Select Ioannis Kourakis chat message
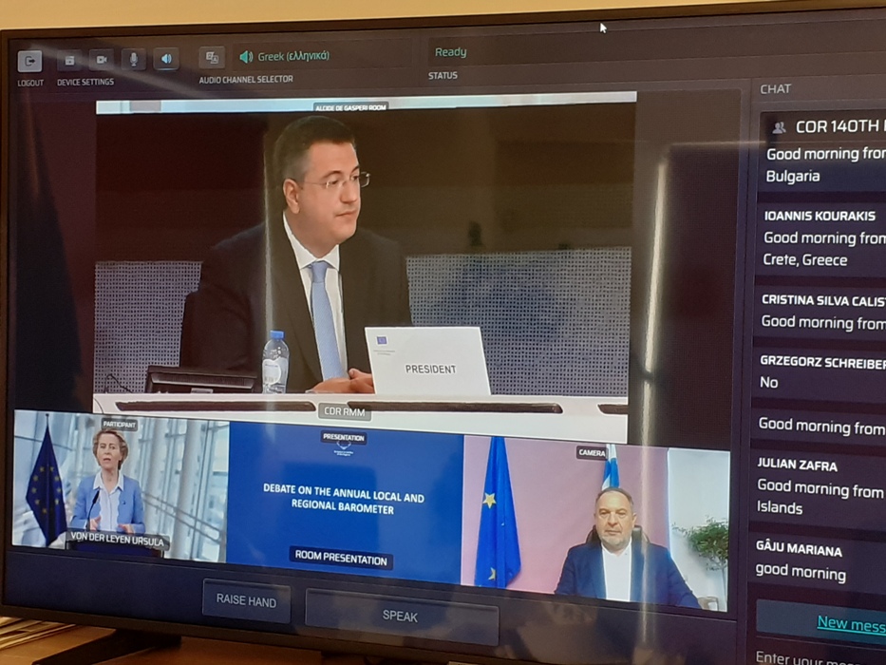The height and width of the screenshot is (665, 886). tap(822, 237)
